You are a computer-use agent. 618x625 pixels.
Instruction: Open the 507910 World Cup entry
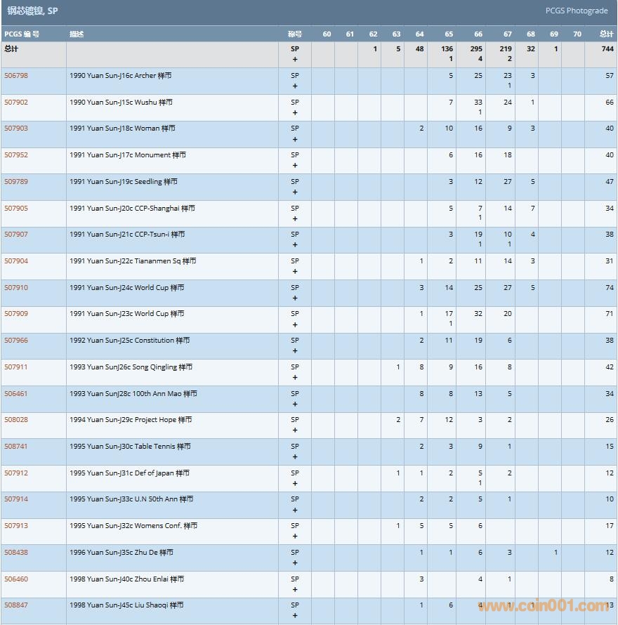16,288
